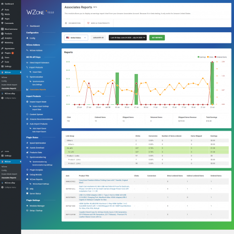234x234 pixels.
Task: Click the Total Earnings stat
Action: (212, 119)
